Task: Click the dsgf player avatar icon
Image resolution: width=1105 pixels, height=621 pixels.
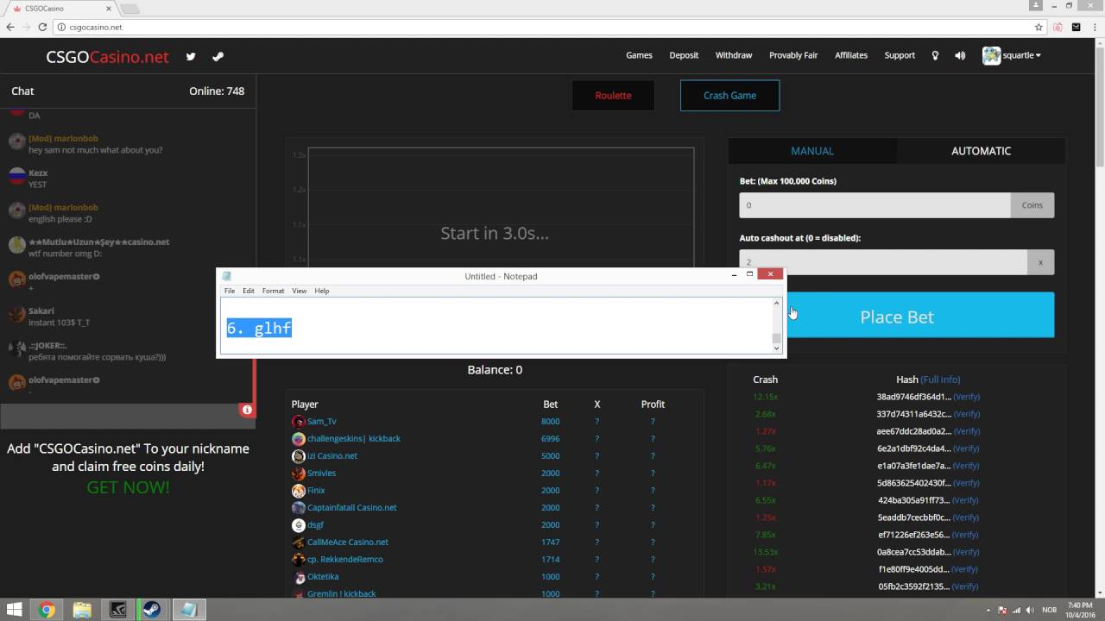Action: point(299,525)
